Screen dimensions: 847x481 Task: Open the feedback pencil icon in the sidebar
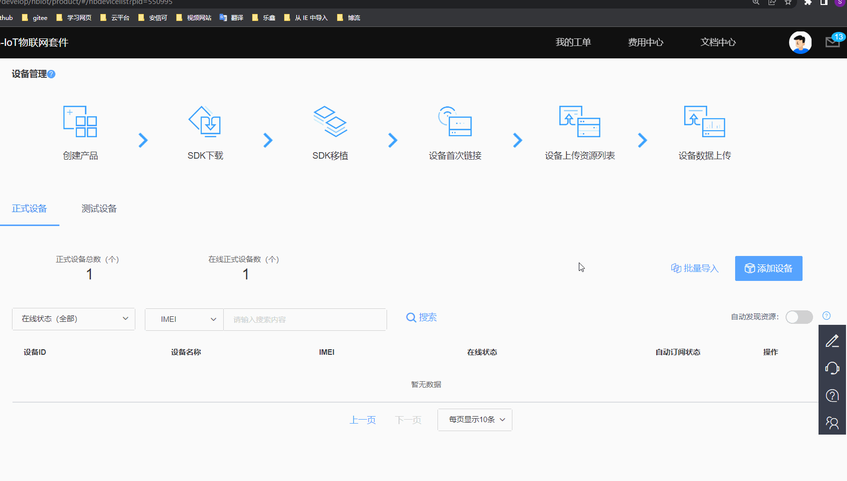832,341
